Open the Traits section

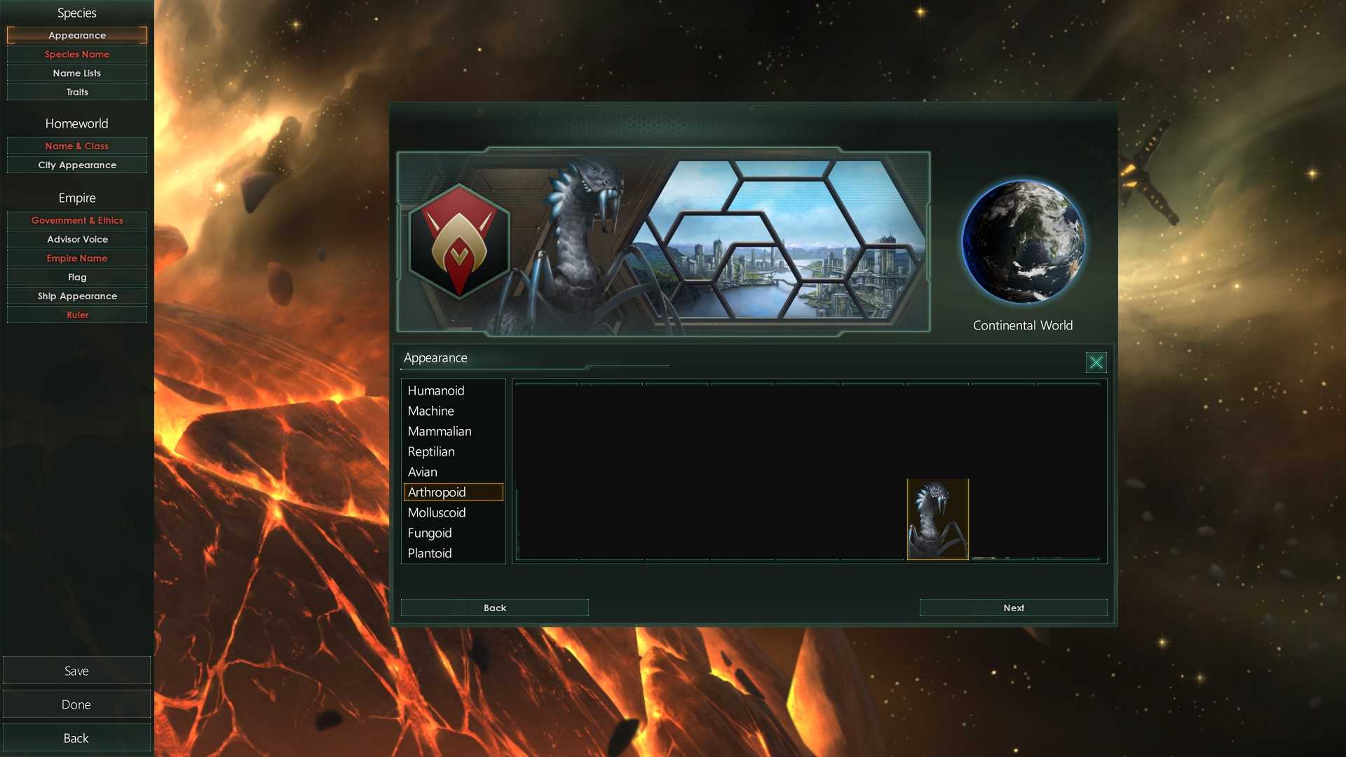coord(77,92)
